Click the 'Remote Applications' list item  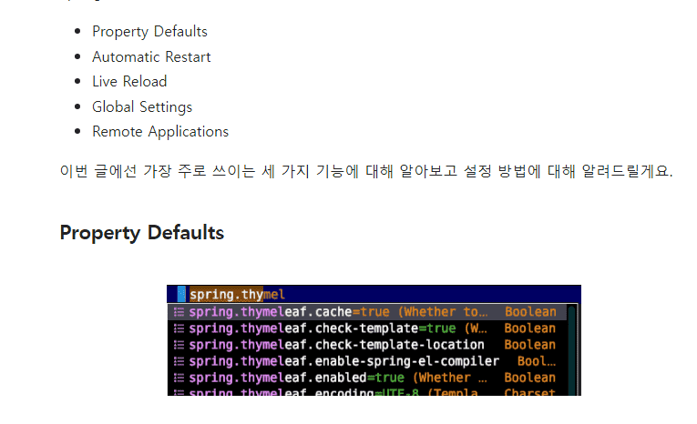(160, 132)
